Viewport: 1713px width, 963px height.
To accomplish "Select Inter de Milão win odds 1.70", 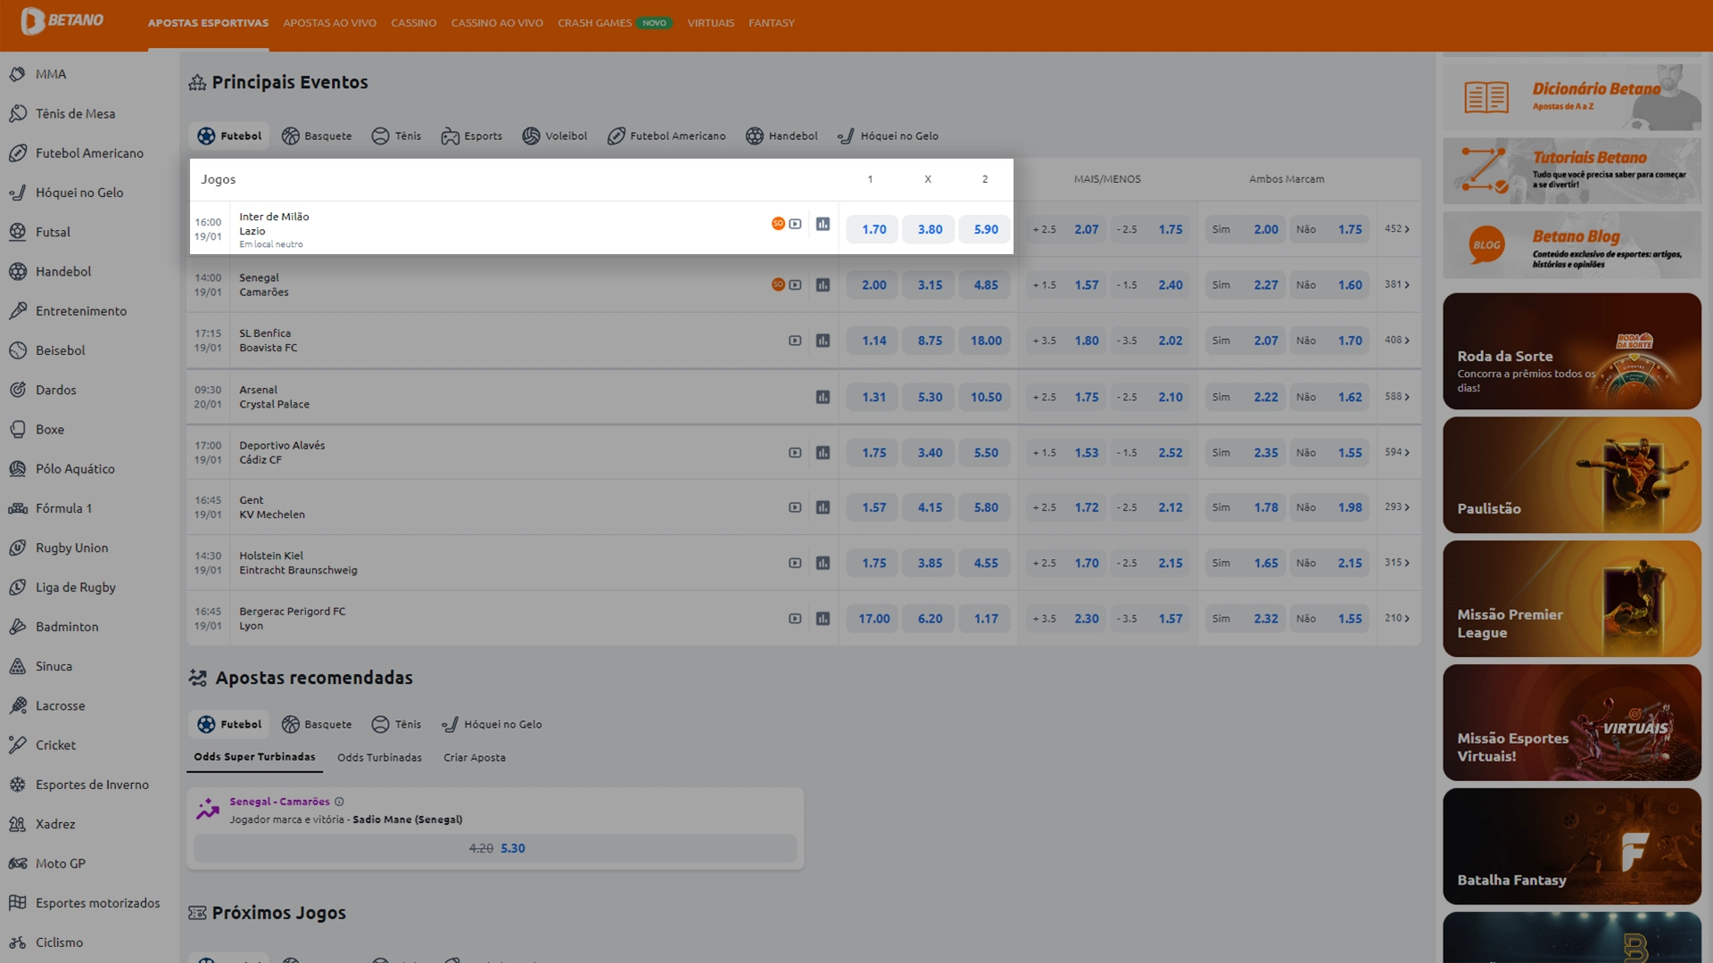I will (873, 229).
